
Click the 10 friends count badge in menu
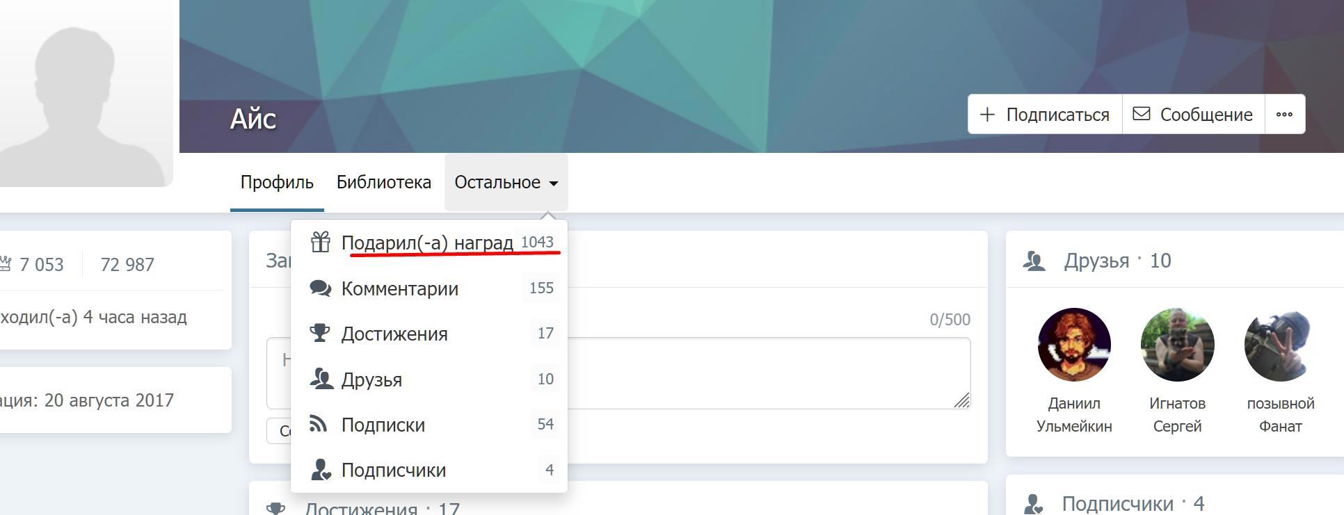(545, 379)
